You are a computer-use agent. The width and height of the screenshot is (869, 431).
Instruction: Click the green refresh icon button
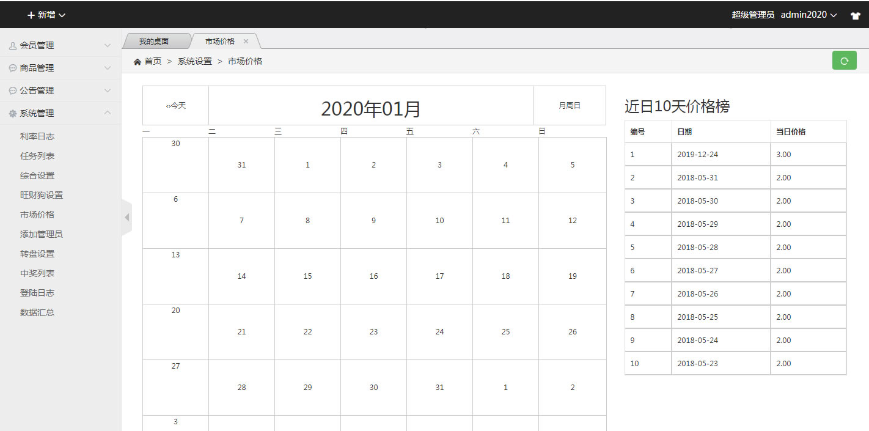[844, 61]
